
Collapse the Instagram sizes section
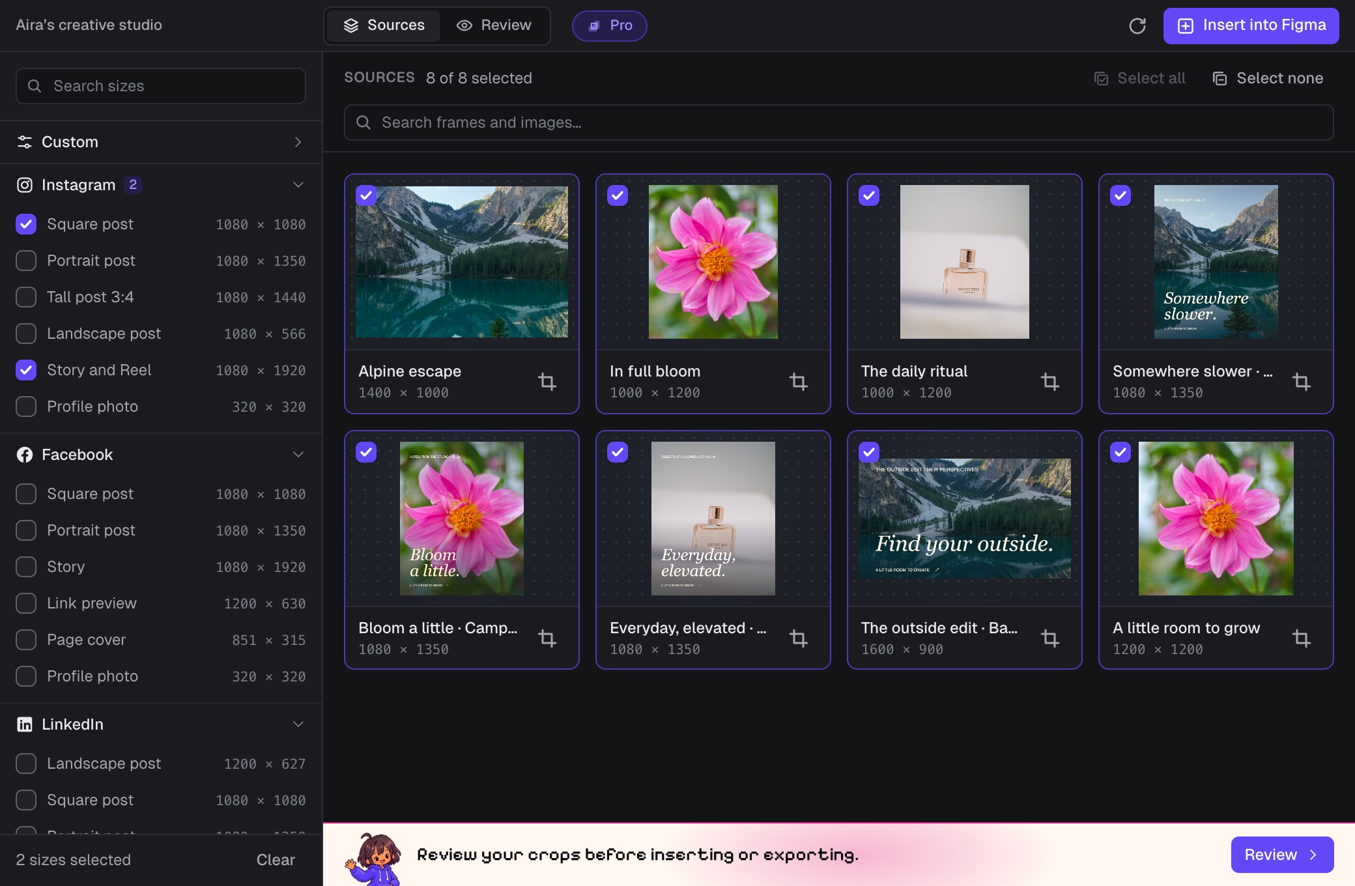(x=161, y=185)
